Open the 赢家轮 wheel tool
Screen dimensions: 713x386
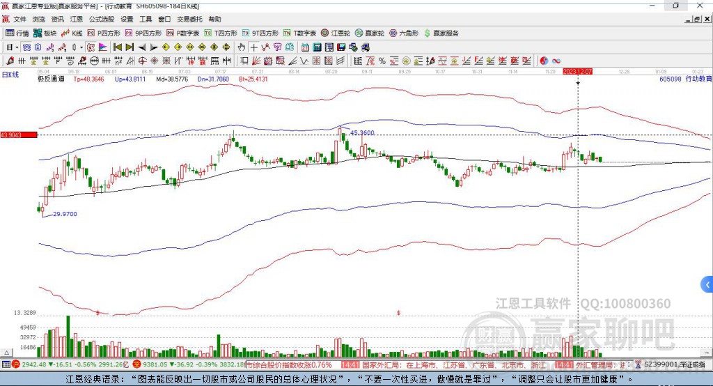point(370,33)
